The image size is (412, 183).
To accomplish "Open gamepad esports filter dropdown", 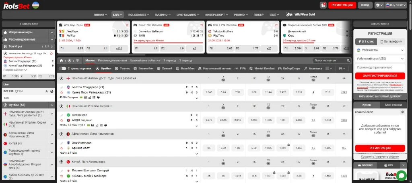I will 342,69.
